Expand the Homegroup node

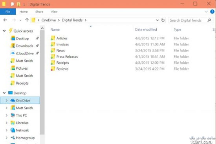click(x=6, y=138)
